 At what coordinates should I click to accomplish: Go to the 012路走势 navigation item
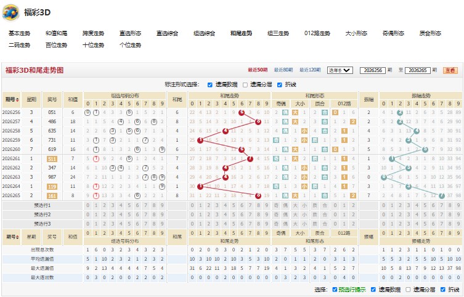pyautogui.click(x=317, y=33)
